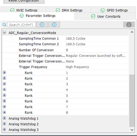Open the info panel button
The width and height of the screenshot is (137, 136).
(129, 25)
